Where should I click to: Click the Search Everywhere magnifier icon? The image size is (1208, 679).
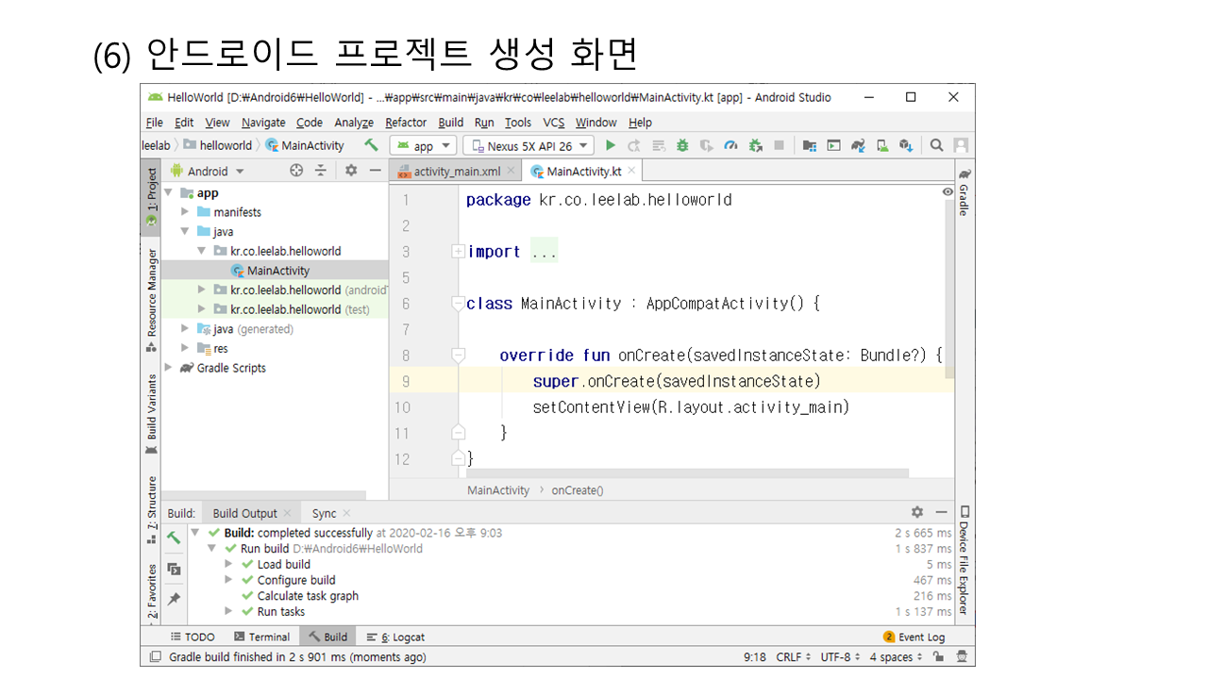tap(936, 145)
